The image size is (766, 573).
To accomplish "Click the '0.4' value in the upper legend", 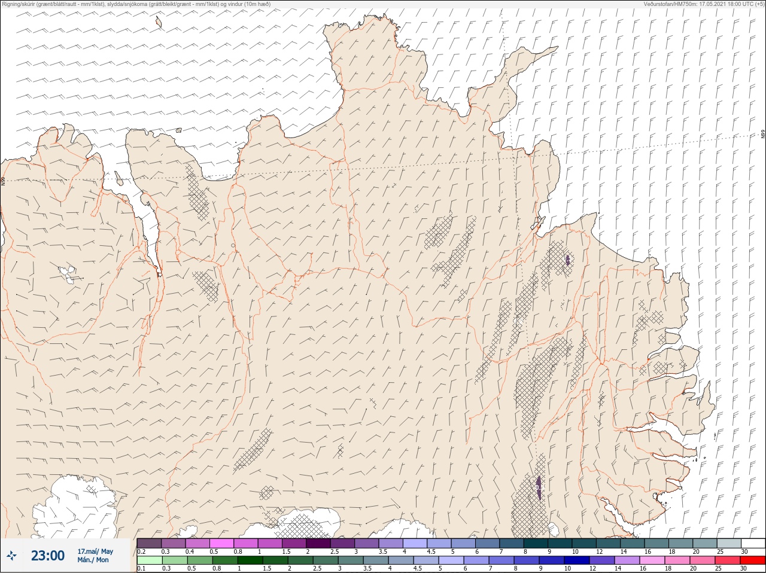I will (190, 551).
